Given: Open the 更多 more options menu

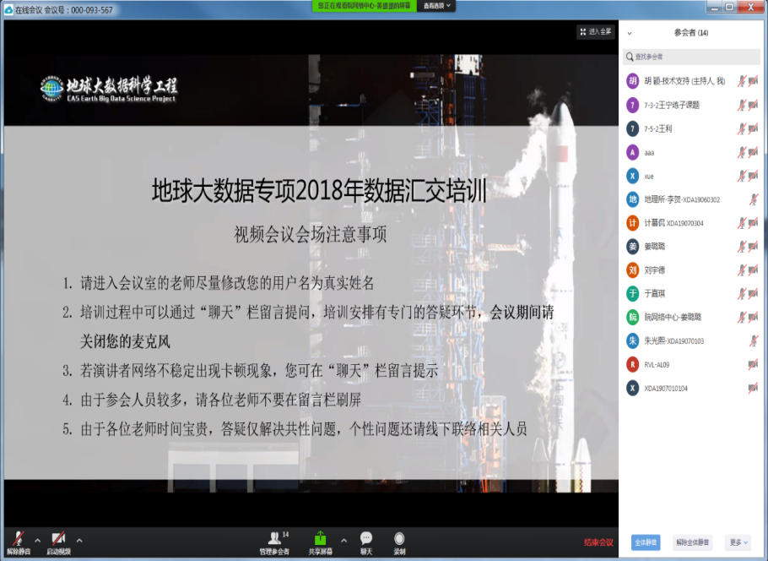Looking at the screenshot, I should 738,542.
